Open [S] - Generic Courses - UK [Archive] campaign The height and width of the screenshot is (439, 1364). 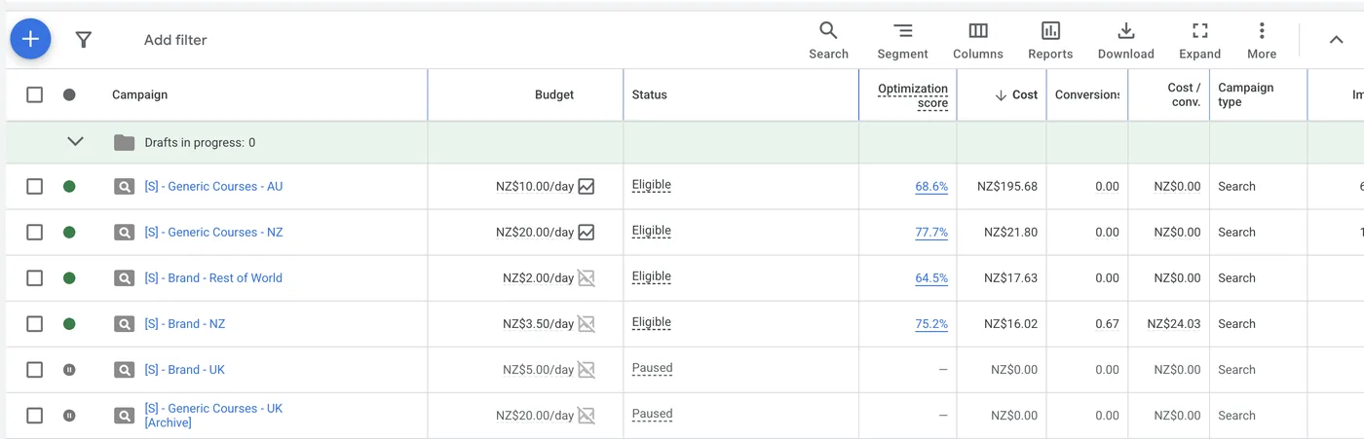click(213, 415)
